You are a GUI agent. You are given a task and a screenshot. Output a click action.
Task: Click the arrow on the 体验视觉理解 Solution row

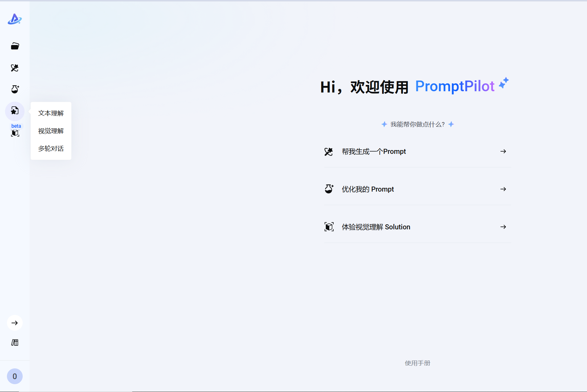503,227
